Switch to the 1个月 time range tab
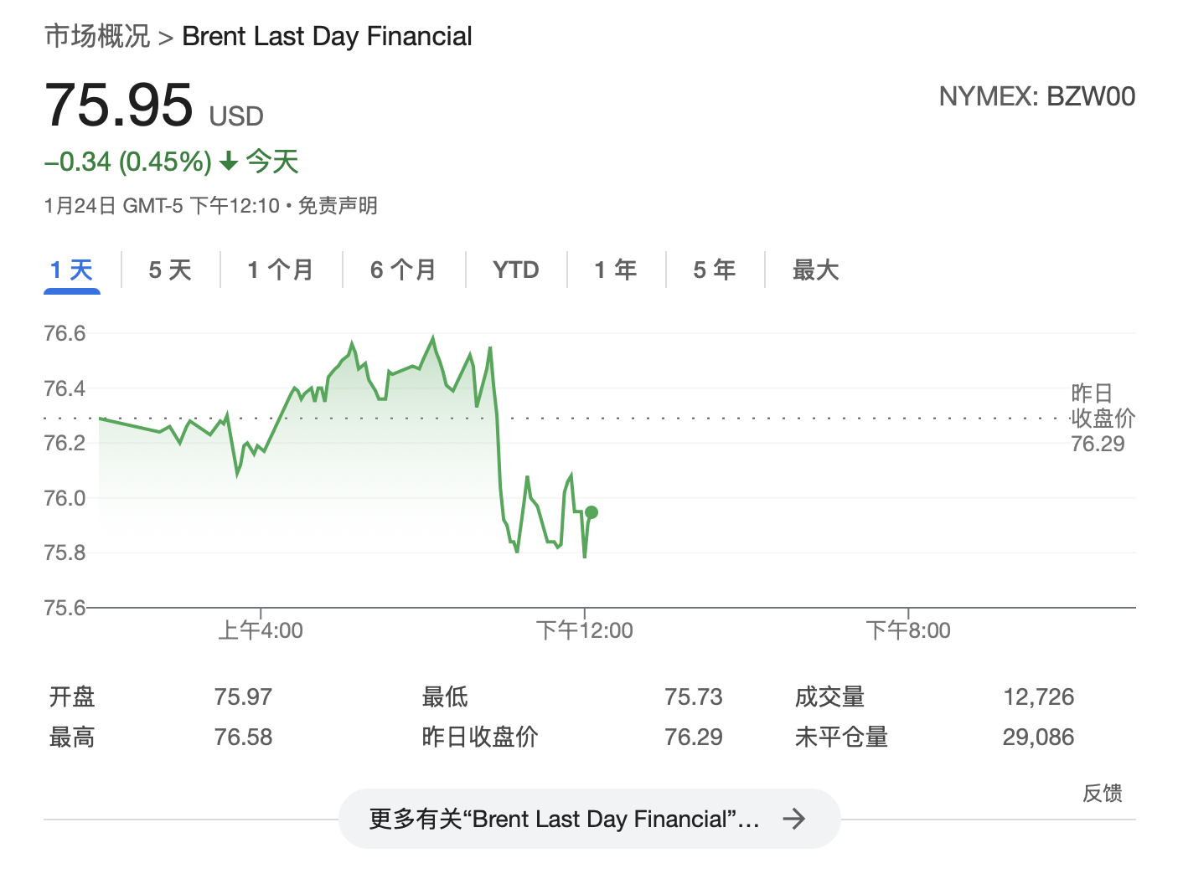The image size is (1183, 889). tap(280, 270)
